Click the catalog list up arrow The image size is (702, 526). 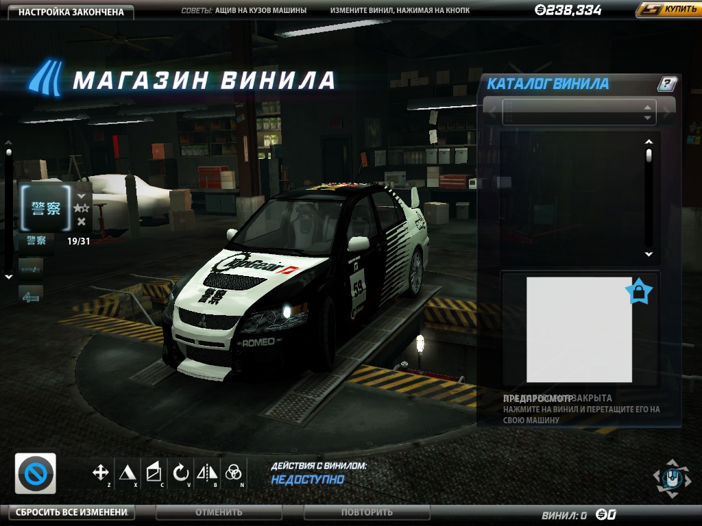pyautogui.click(x=649, y=142)
